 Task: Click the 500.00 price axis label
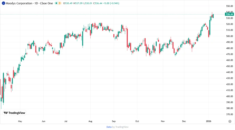(230, 36)
